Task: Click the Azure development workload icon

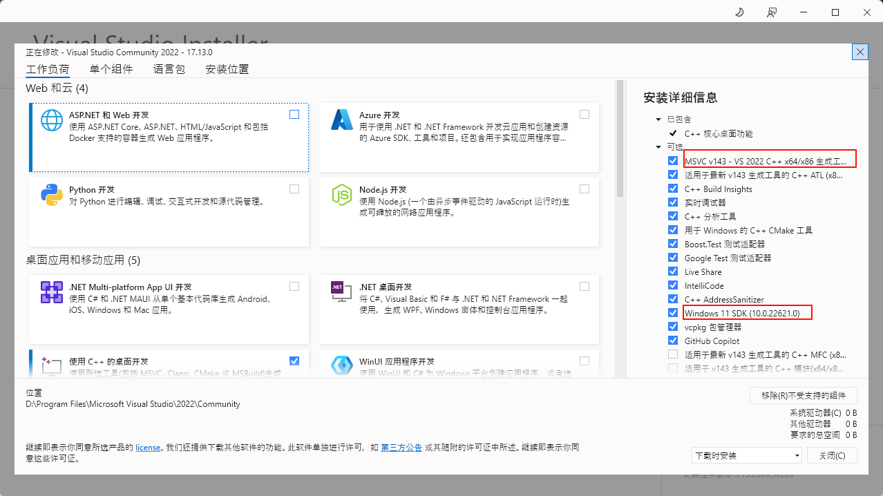Action: point(341,120)
